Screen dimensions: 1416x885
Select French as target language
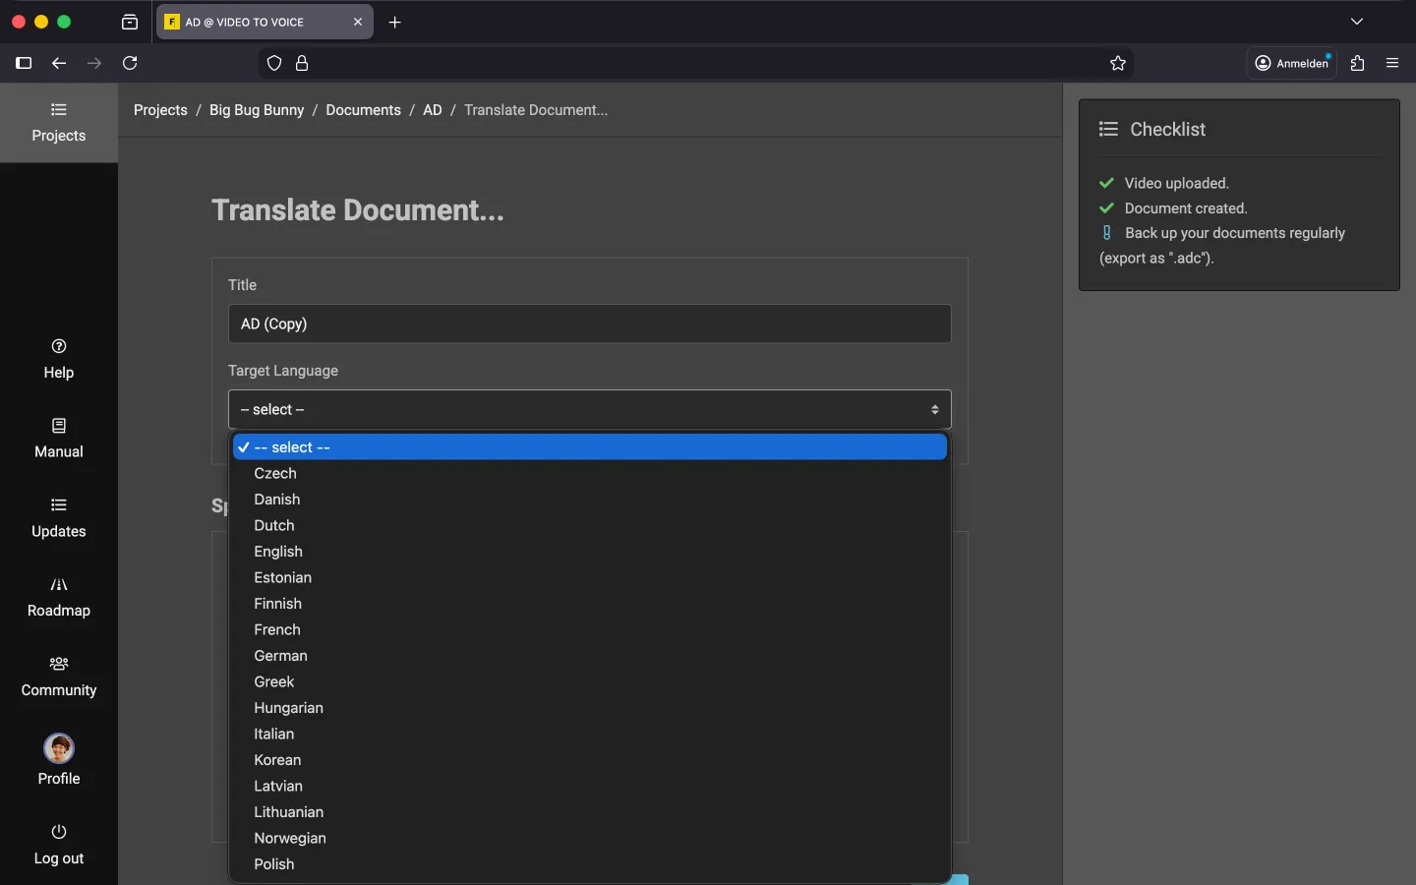click(x=277, y=629)
